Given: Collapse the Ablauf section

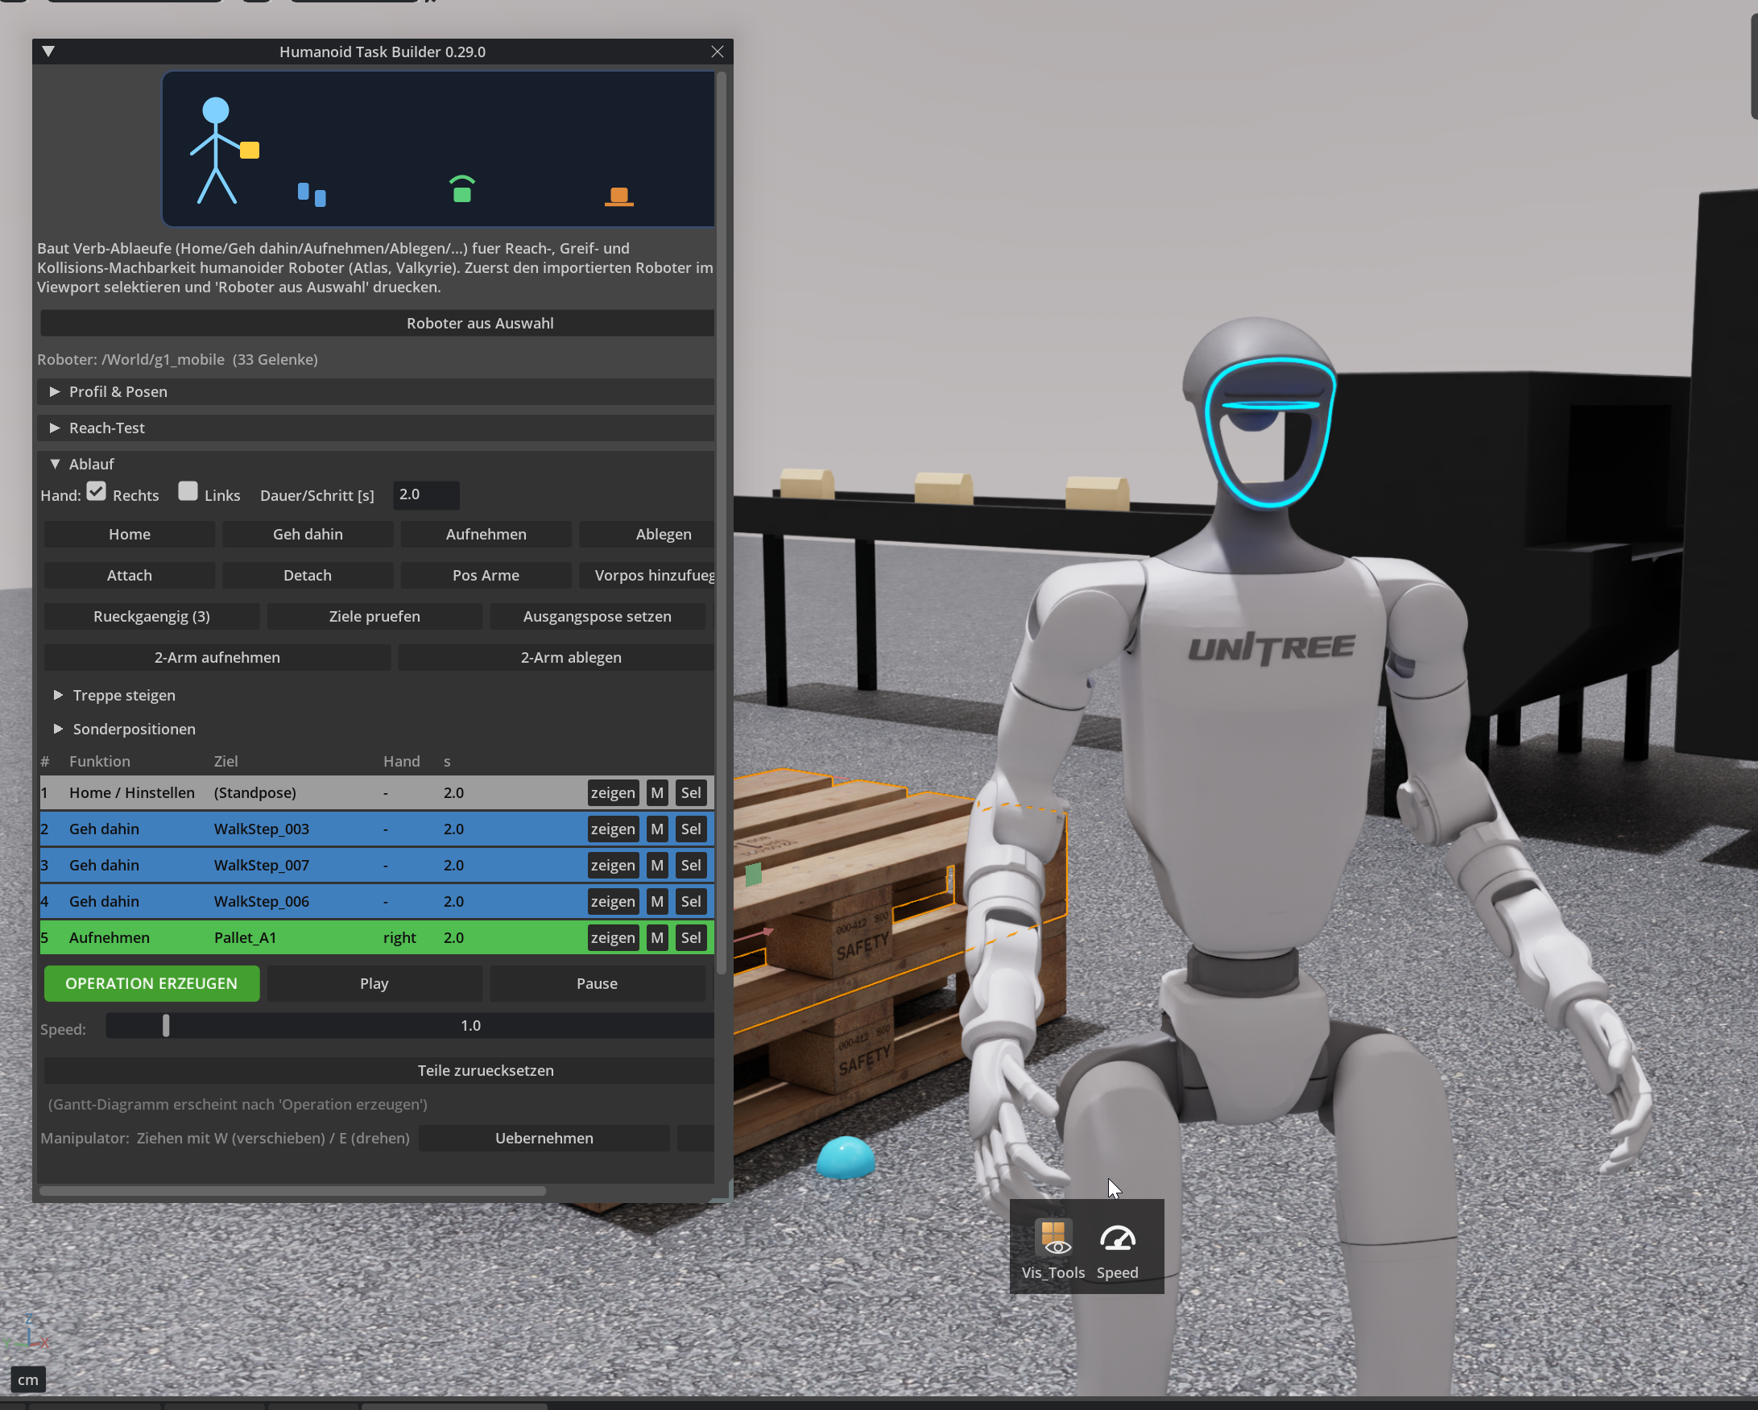Looking at the screenshot, I should pyautogui.click(x=55, y=464).
